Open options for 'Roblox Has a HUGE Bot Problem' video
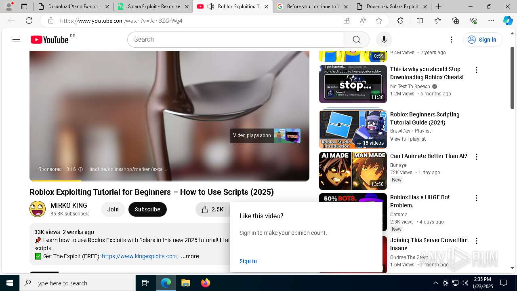The height and width of the screenshot is (291, 517). 476,198
